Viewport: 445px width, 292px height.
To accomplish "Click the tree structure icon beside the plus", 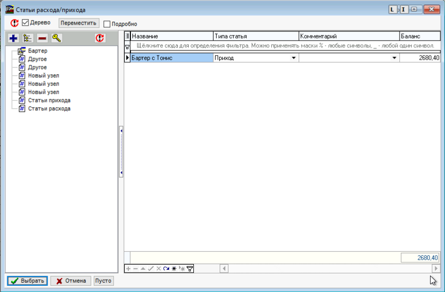I will tap(28, 38).
